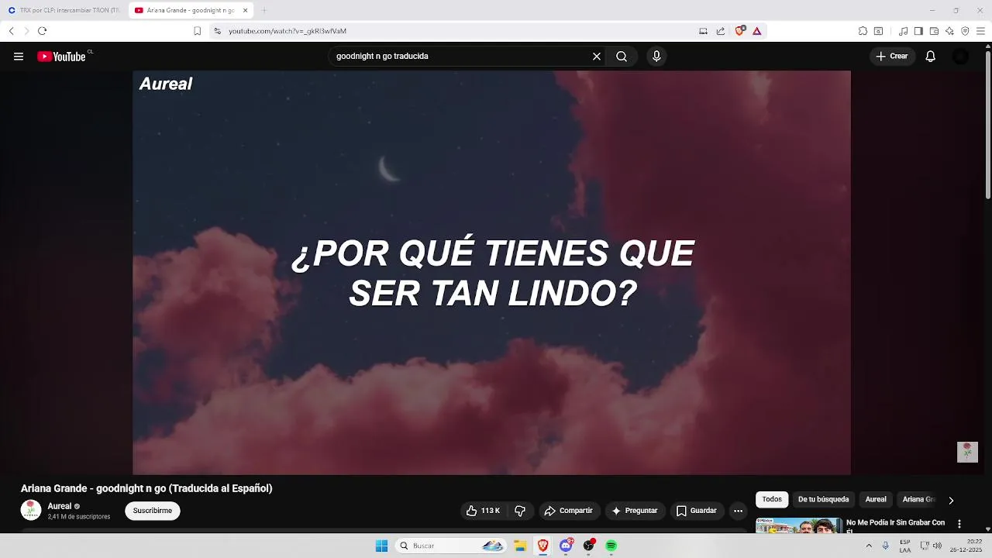
Task: Click the video player to pause
Action: click(x=491, y=272)
